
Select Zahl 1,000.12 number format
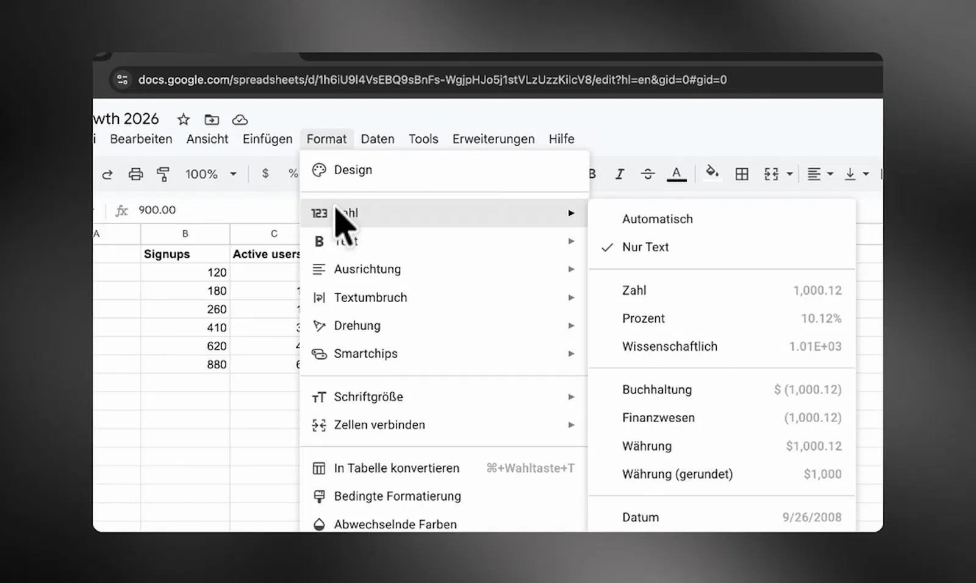[x=722, y=291]
